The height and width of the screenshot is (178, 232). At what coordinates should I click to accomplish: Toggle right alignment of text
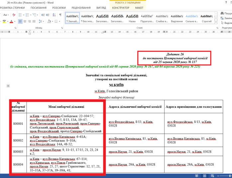point(30,22)
